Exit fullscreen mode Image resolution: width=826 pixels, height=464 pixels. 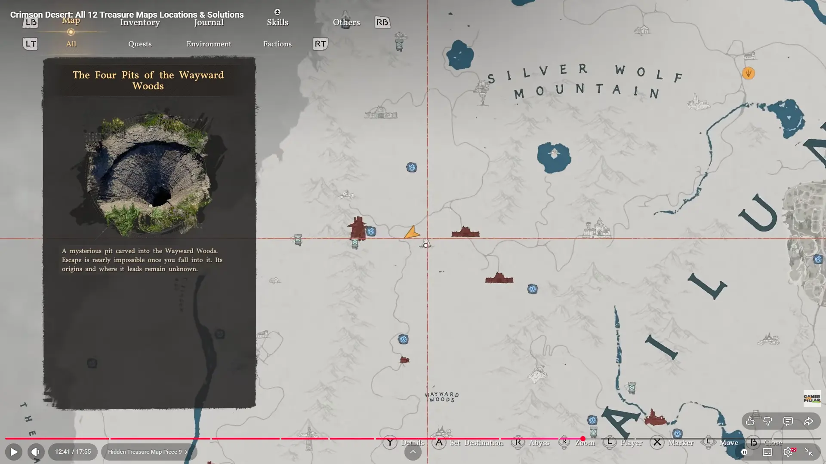pyautogui.click(x=809, y=452)
